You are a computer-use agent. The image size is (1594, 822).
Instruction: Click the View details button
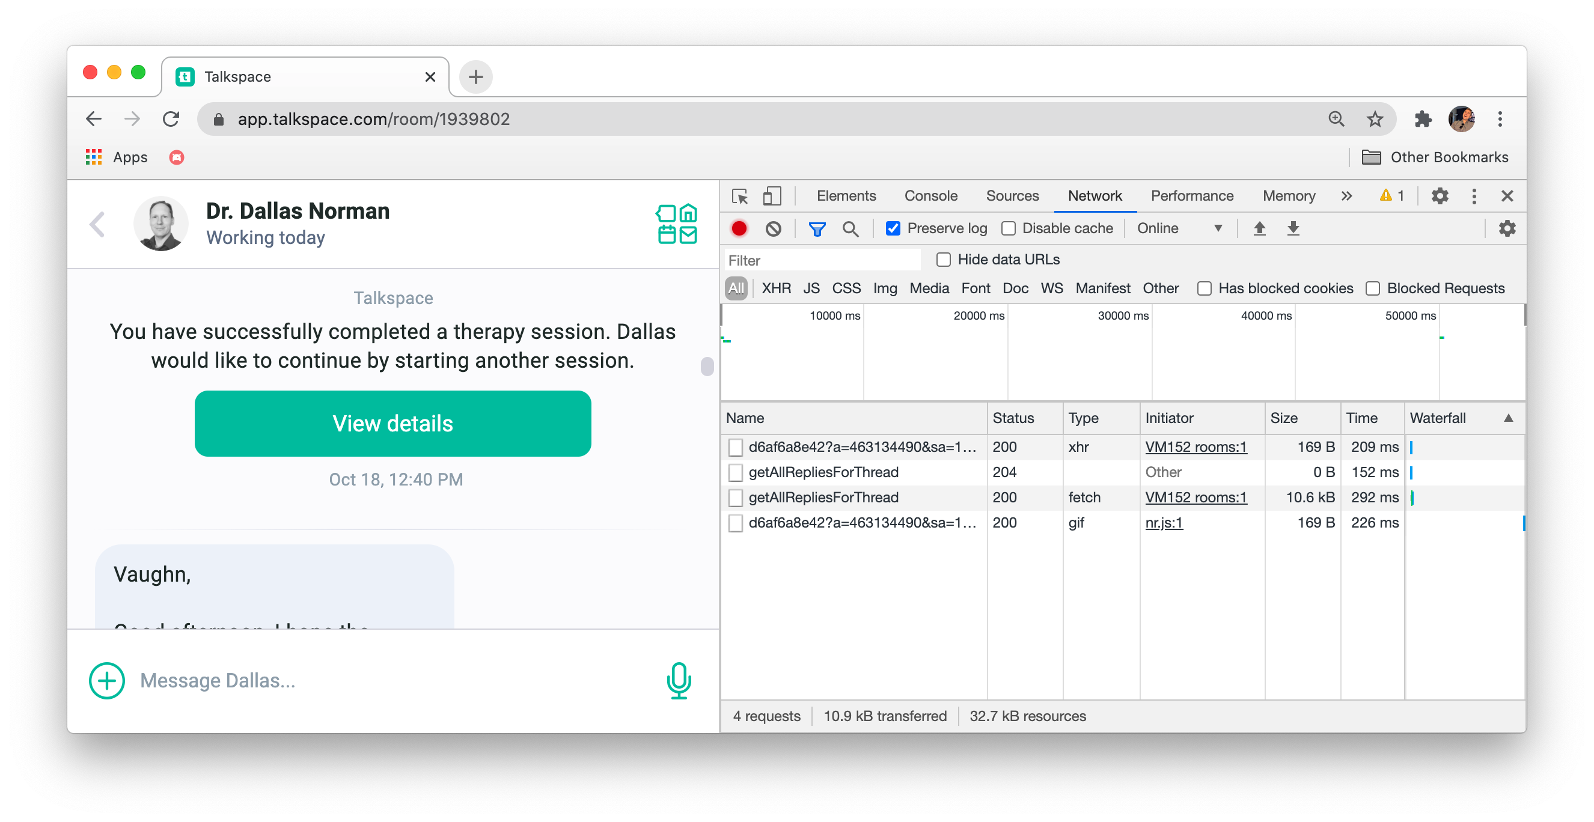pyautogui.click(x=392, y=424)
